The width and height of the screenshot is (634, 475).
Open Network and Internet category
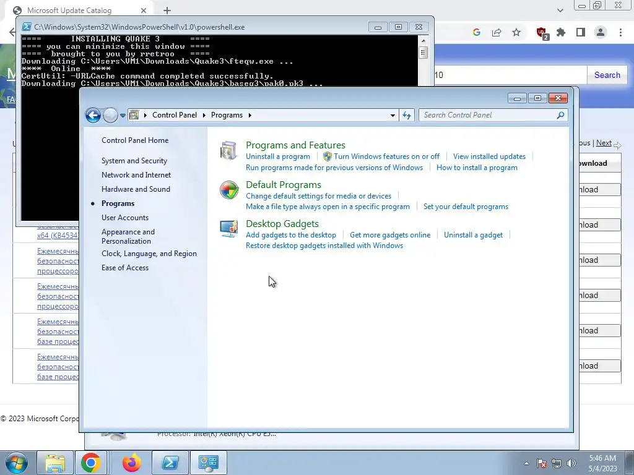136,175
